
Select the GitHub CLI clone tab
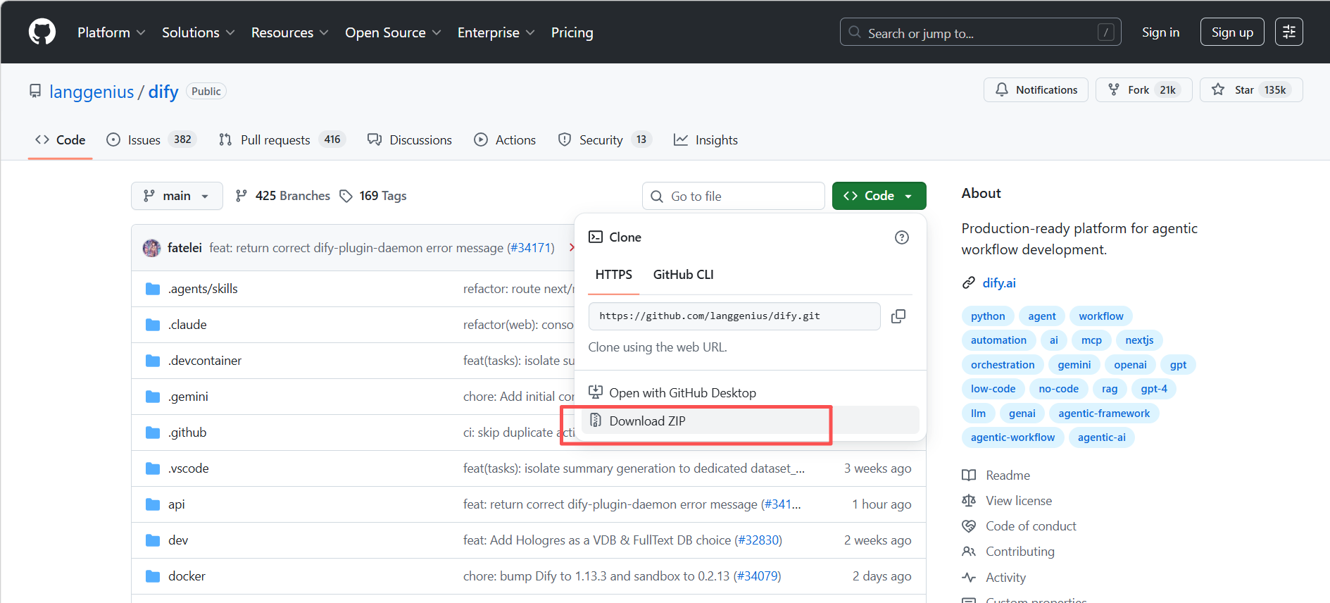[x=683, y=275]
